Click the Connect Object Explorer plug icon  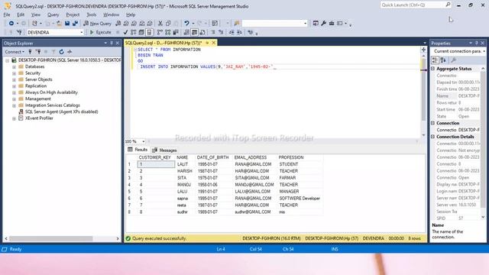[x=30, y=52]
